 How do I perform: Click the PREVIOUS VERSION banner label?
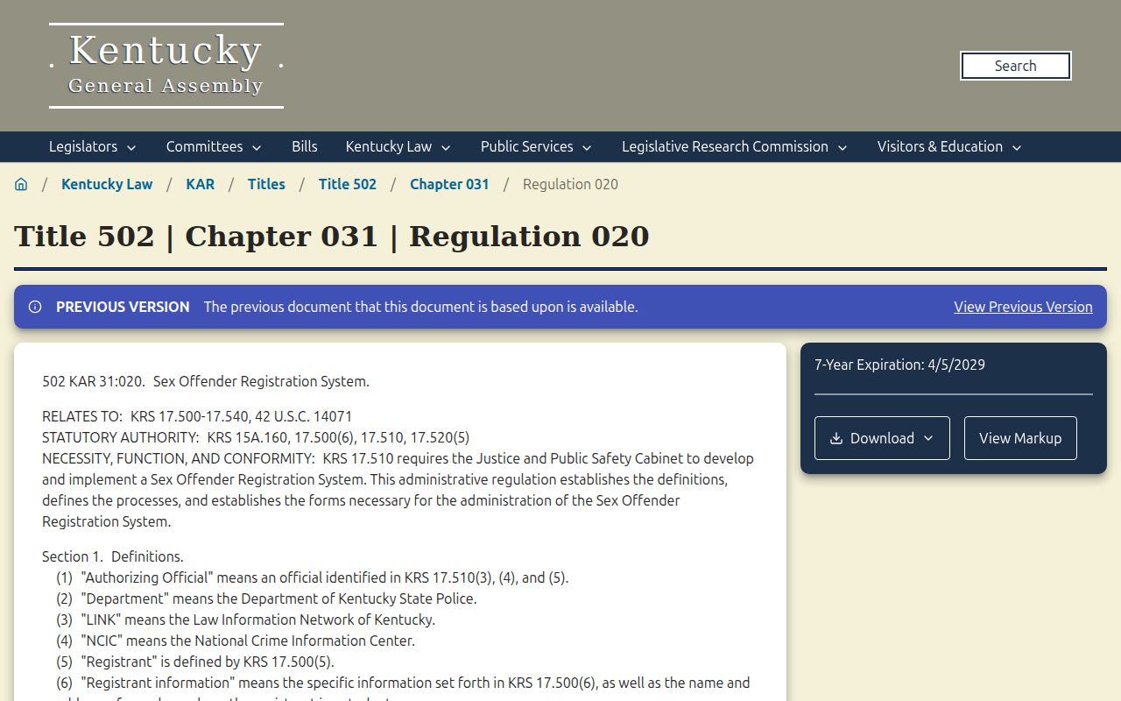click(x=123, y=307)
